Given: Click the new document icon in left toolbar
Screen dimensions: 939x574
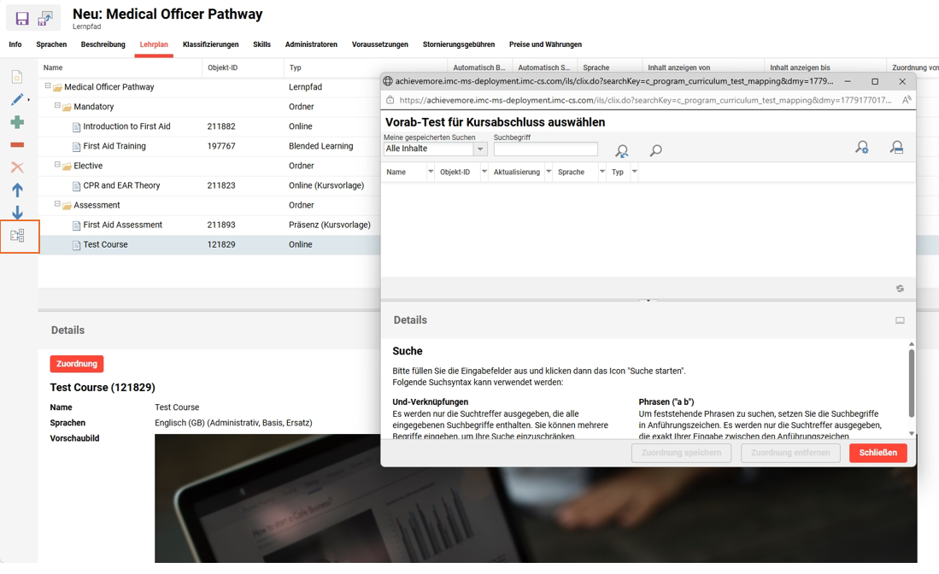Looking at the screenshot, I should [x=17, y=77].
